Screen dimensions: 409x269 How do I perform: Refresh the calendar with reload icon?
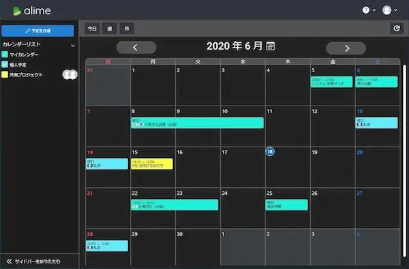[x=397, y=29]
